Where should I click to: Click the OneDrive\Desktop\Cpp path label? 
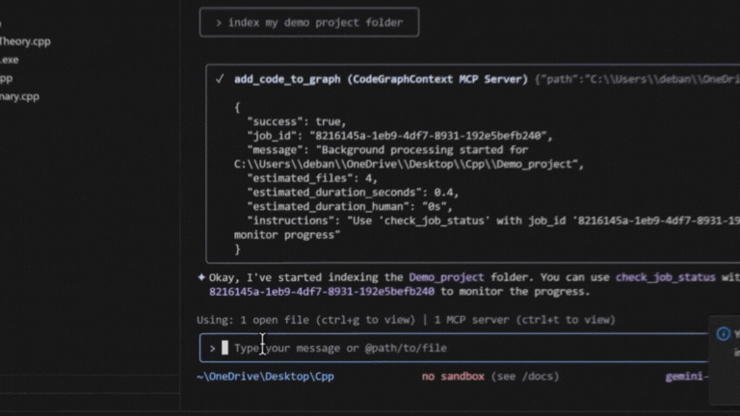(x=265, y=377)
